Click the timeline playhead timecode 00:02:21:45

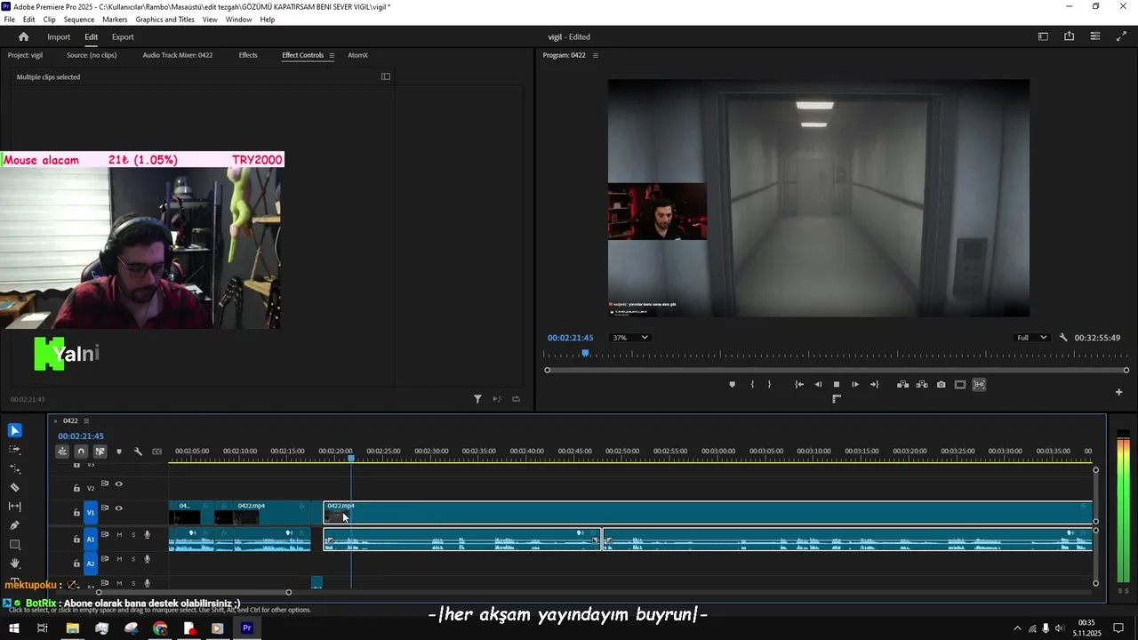click(81, 436)
